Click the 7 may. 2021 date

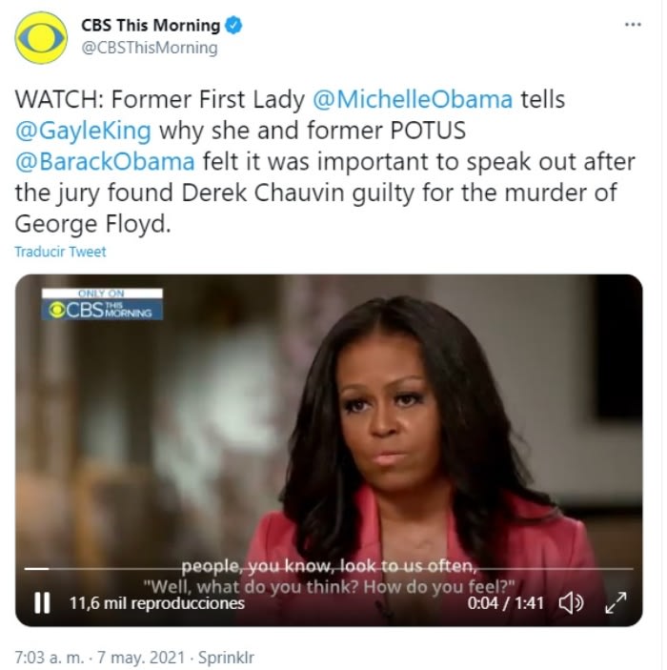(x=141, y=657)
